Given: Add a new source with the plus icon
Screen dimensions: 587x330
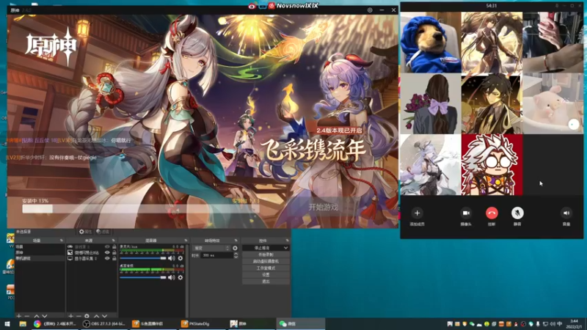Looking at the screenshot, I should [70, 316].
